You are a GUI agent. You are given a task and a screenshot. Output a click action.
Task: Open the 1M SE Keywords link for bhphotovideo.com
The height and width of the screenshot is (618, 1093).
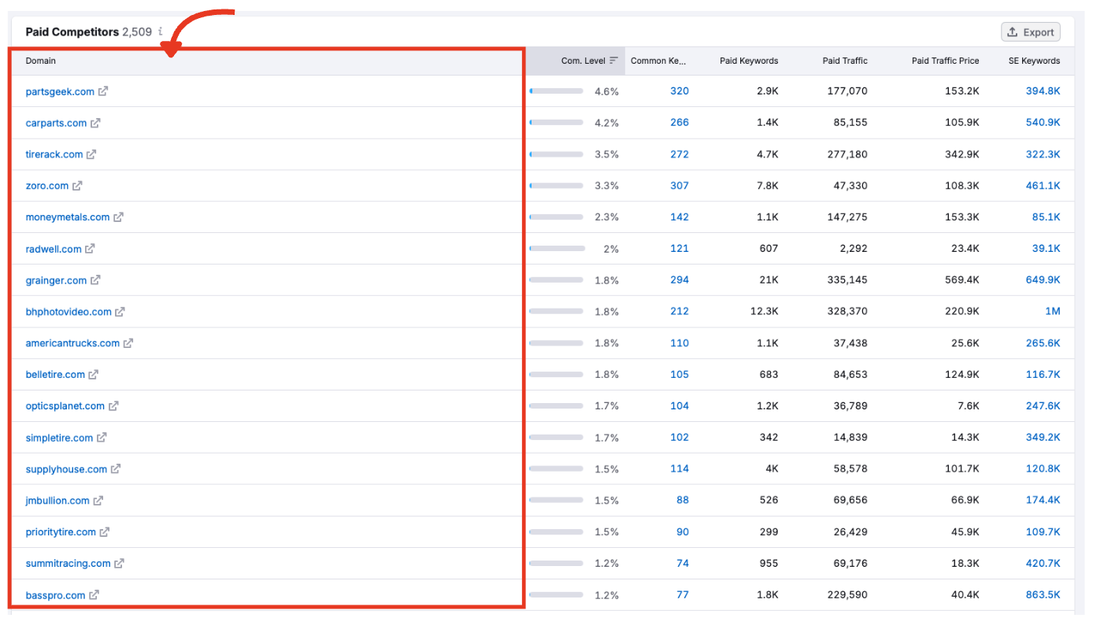point(1053,311)
